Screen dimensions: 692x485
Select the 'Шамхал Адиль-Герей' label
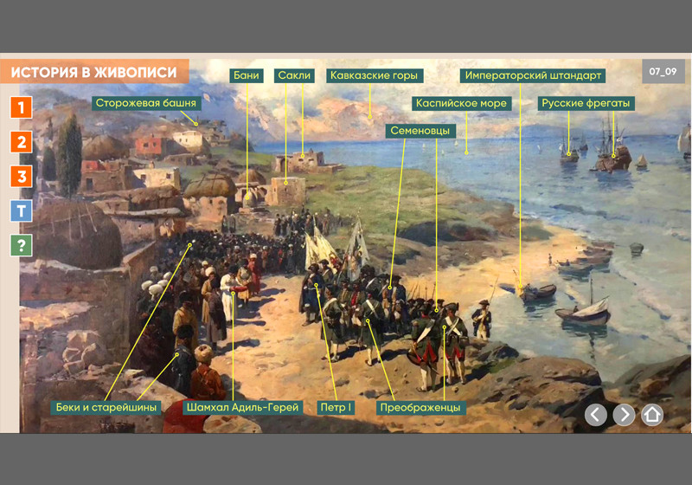pos(242,407)
